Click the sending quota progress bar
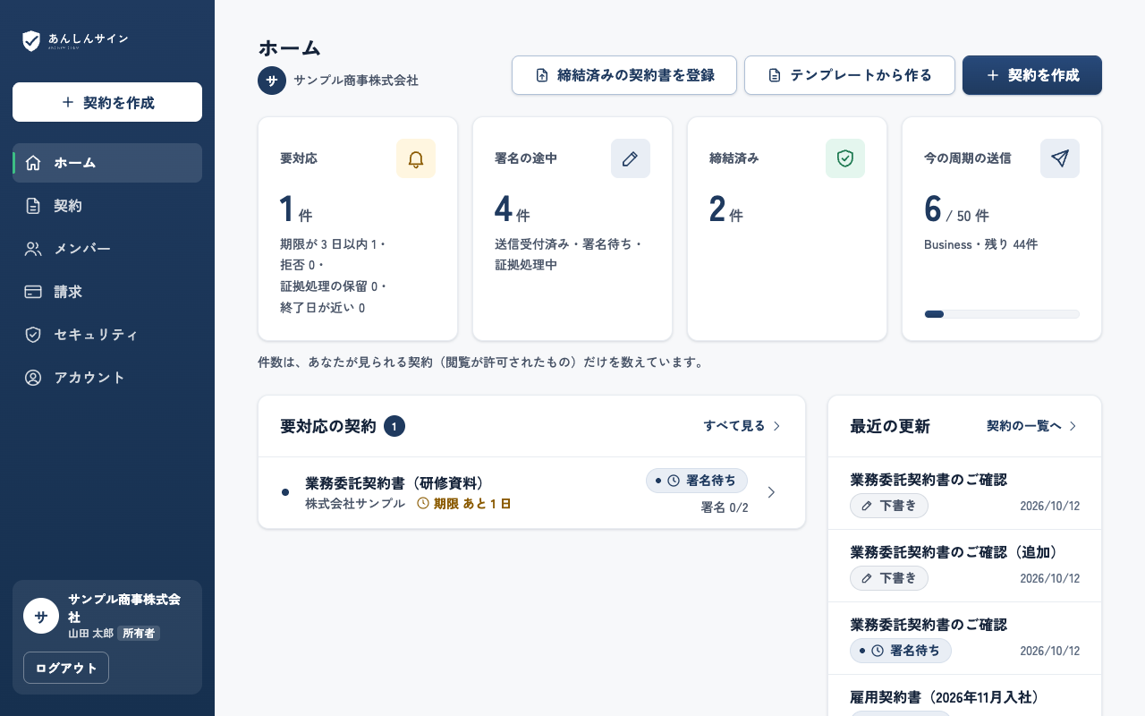1145x716 pixels. point(1002,314)
